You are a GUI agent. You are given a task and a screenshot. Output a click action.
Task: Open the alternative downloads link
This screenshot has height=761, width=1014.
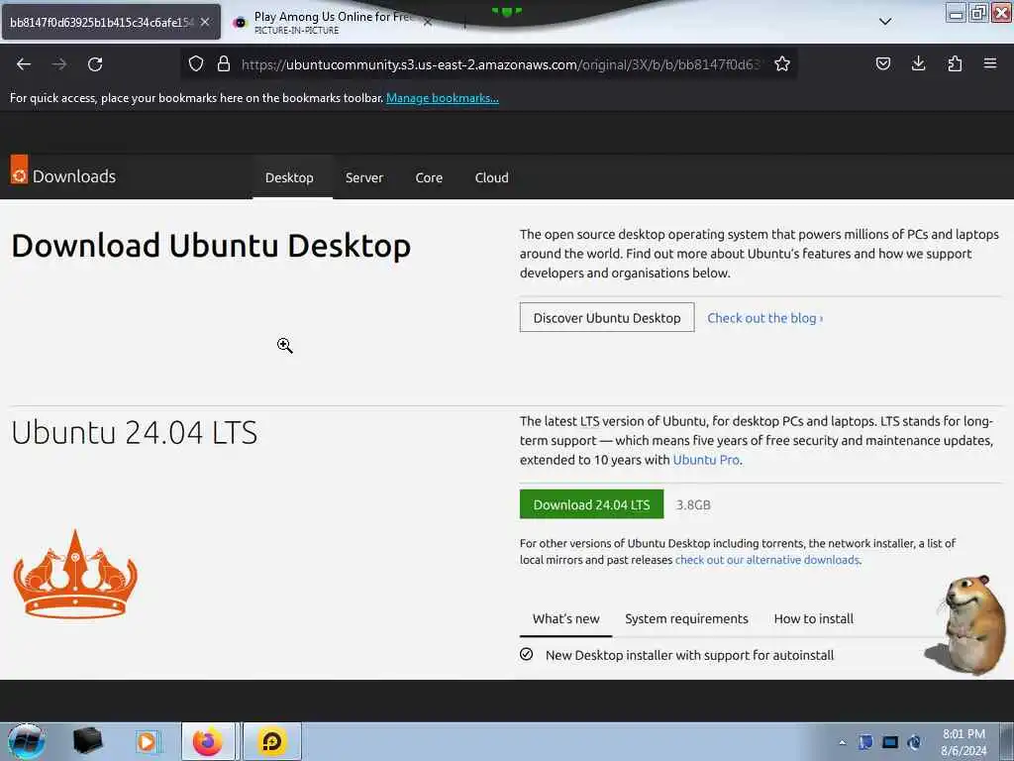coord(767,560)
